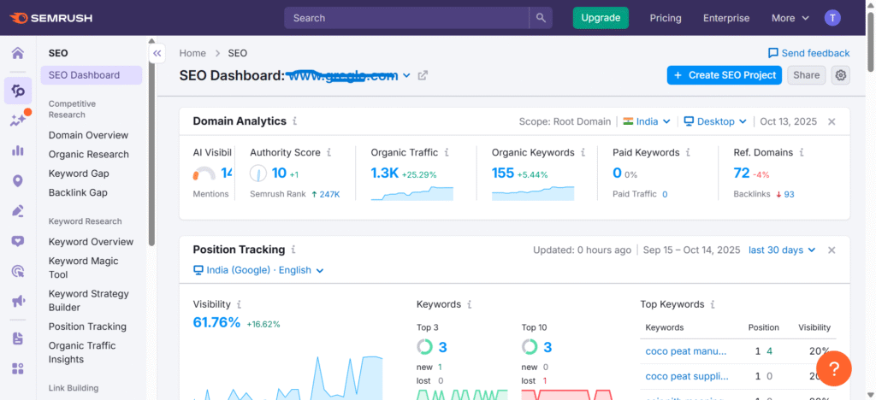Click Create SEO Project button
876x400 pixels.
coord(724,75)
